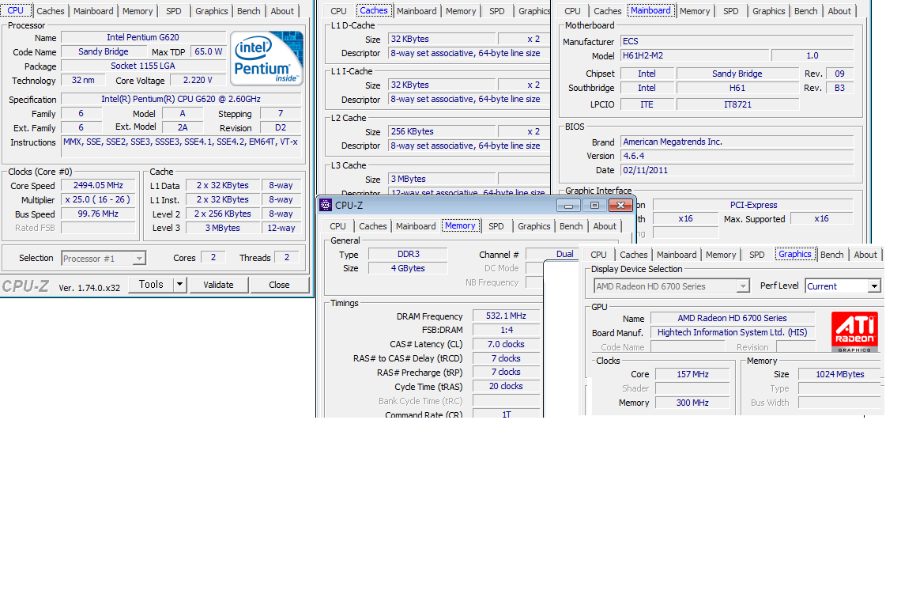The image size is (901, 613).
Task: Click the Tools button
Action: click(x=150, y=285)
